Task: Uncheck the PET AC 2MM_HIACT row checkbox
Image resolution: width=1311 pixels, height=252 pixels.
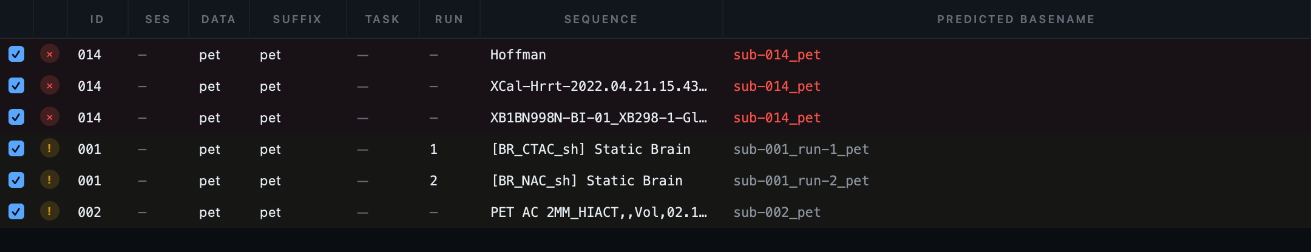Action: tap(16, 212)
